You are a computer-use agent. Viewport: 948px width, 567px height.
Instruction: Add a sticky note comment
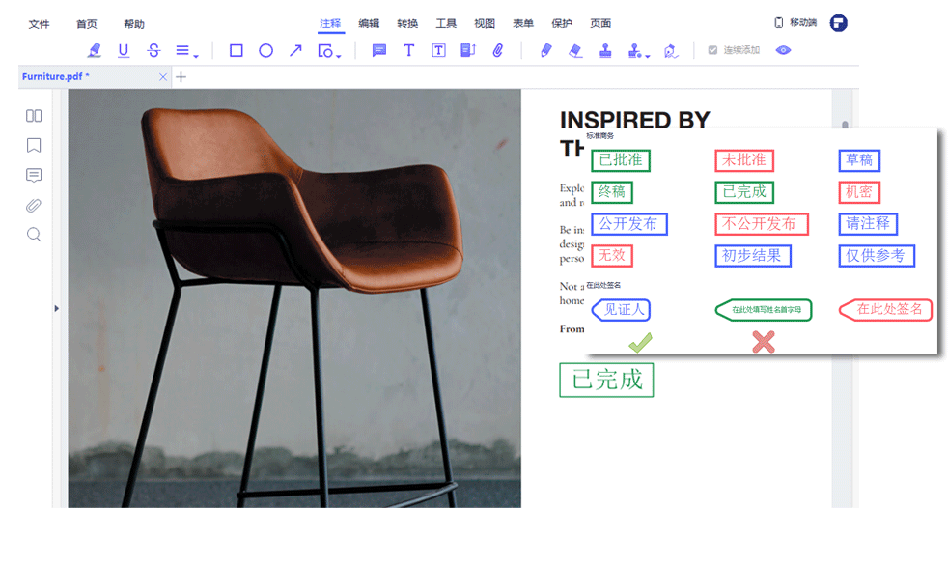379,50
